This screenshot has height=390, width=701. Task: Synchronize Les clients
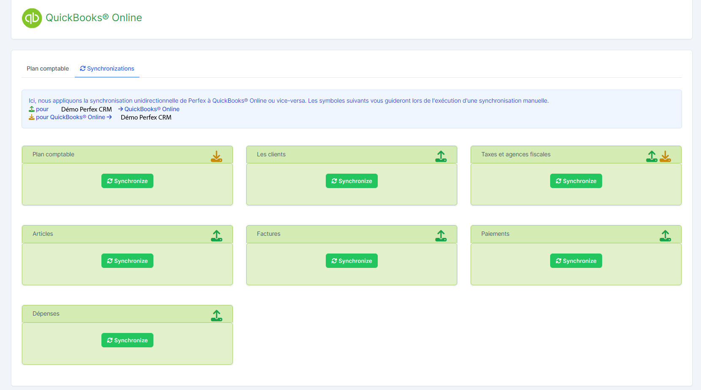coord(352,181)
